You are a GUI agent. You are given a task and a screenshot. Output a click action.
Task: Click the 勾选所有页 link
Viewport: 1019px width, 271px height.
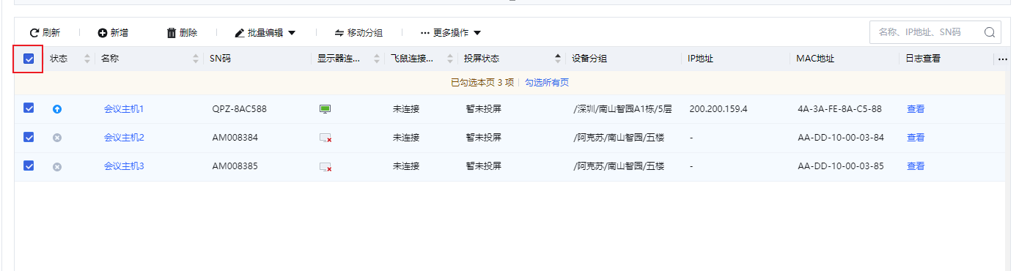[547, 83]
